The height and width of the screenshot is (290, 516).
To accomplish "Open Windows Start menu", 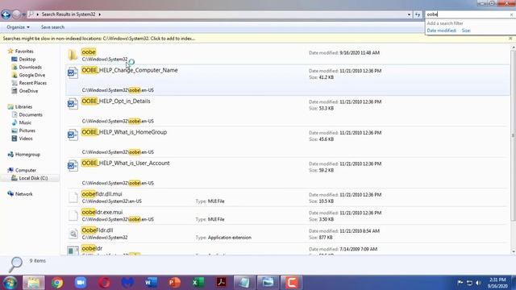I will [10, 283].
